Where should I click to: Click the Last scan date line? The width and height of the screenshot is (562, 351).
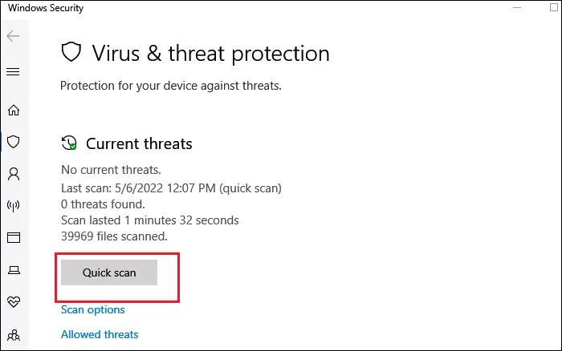(171, 188)
